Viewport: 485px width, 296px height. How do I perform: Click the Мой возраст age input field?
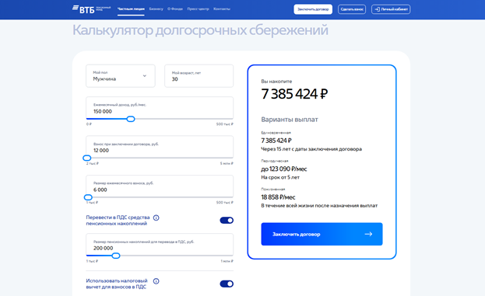point(199,76)
